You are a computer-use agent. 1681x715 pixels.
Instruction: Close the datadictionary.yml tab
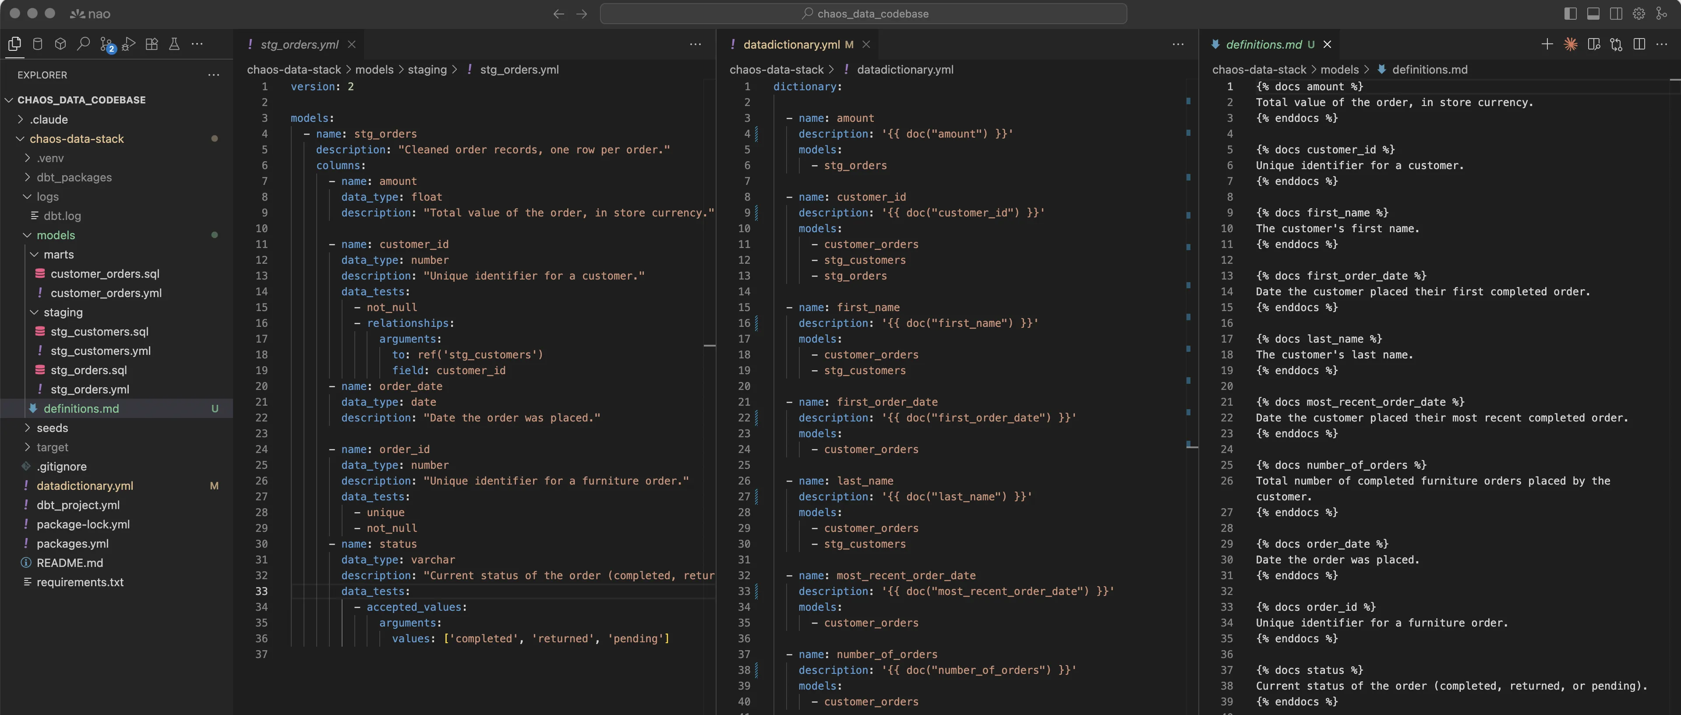pyautogui.click(x=866, y=44)
